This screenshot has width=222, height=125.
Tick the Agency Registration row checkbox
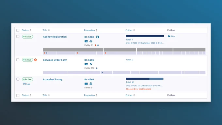(x=18, y=37)
